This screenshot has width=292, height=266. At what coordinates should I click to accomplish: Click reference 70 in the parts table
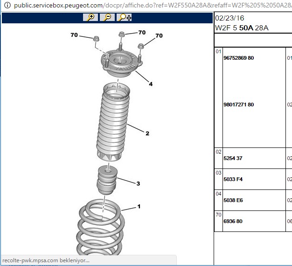point(218,215)
